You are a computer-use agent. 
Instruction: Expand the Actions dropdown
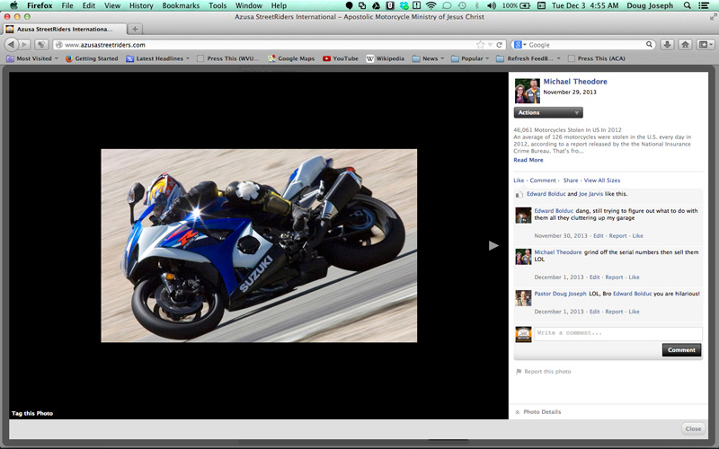[548, 113]
